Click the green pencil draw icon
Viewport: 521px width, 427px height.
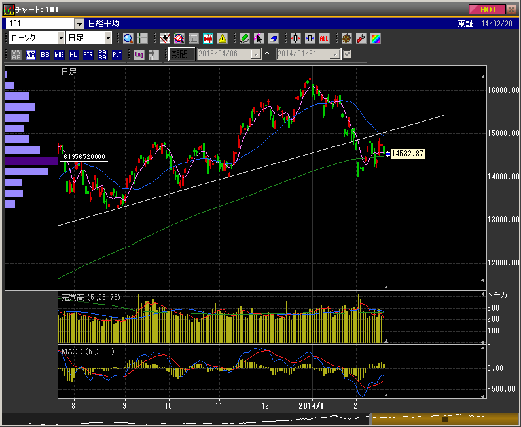tap(244, 39)
